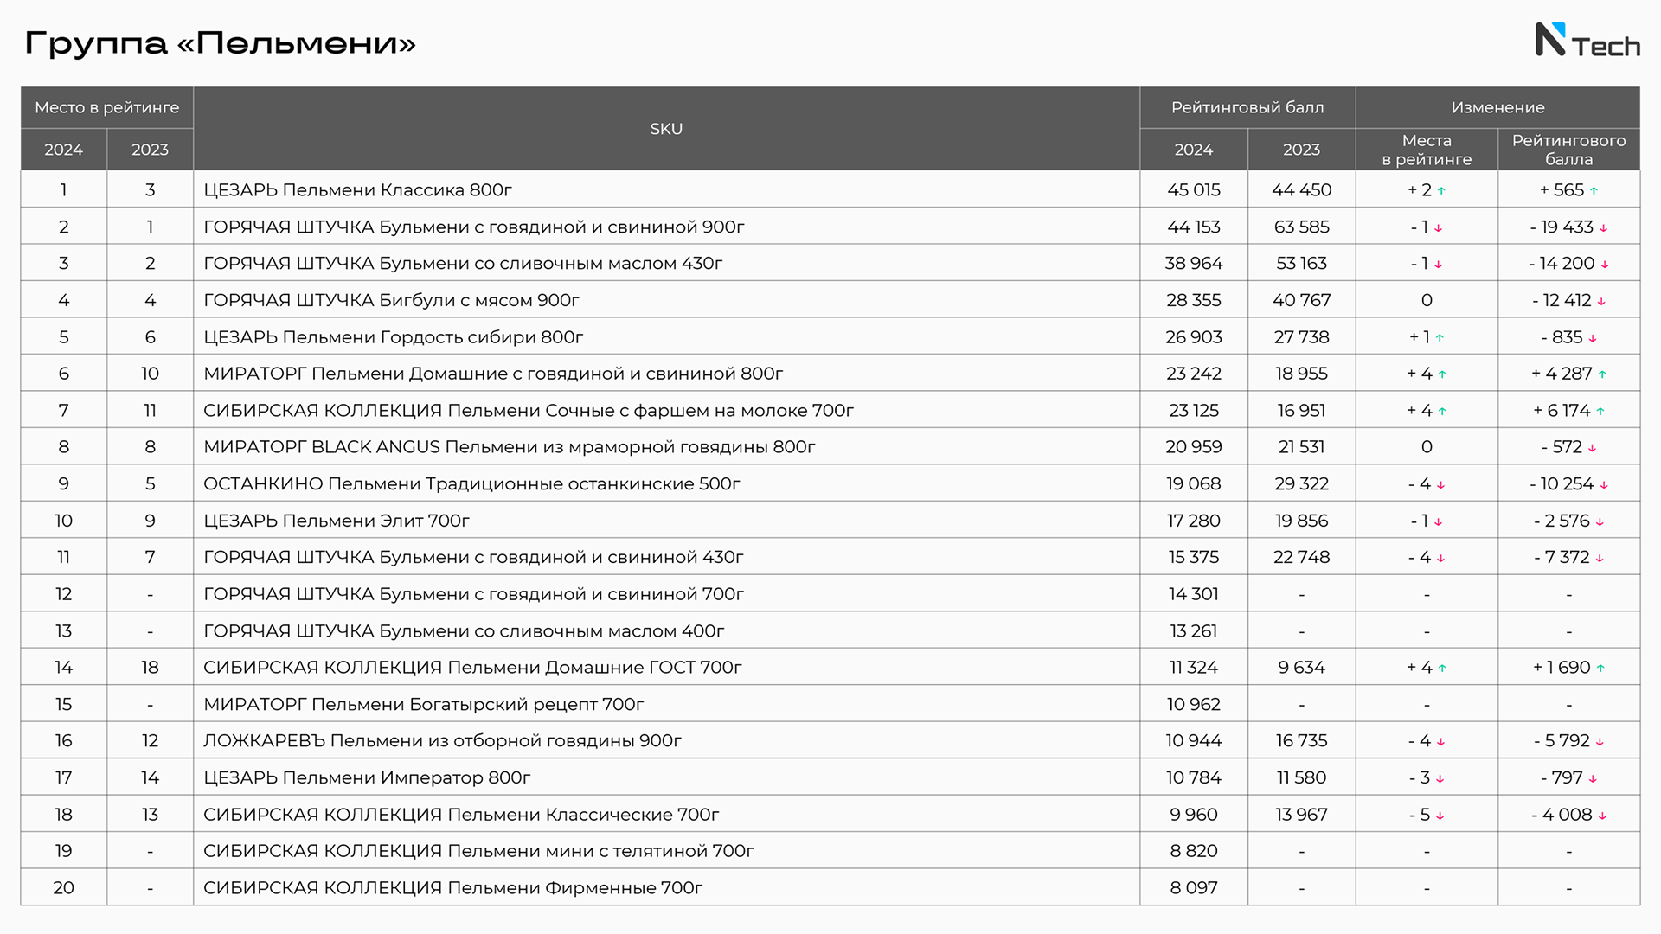Click the score change «- 19 433»
This screenshot has height=934, width=1661.
pos(1568,227)
